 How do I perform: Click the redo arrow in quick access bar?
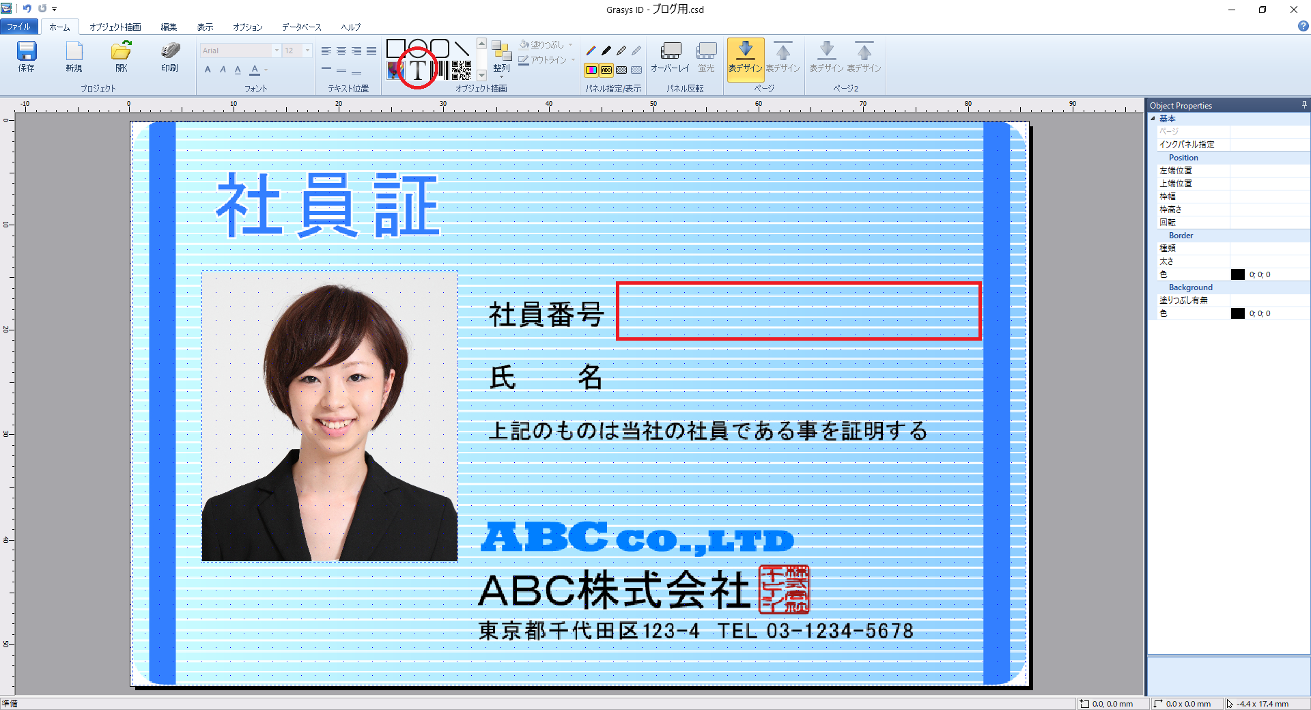click(42, 9)
